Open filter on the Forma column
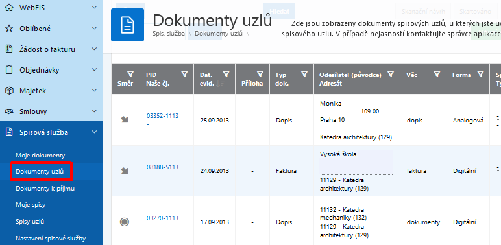Viewport: 501px width, 245px height. point(480,75)
